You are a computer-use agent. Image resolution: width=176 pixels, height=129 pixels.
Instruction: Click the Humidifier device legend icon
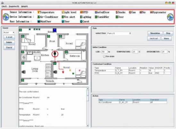point(96,17)
